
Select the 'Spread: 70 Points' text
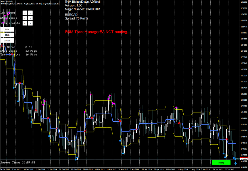(77, 18)
